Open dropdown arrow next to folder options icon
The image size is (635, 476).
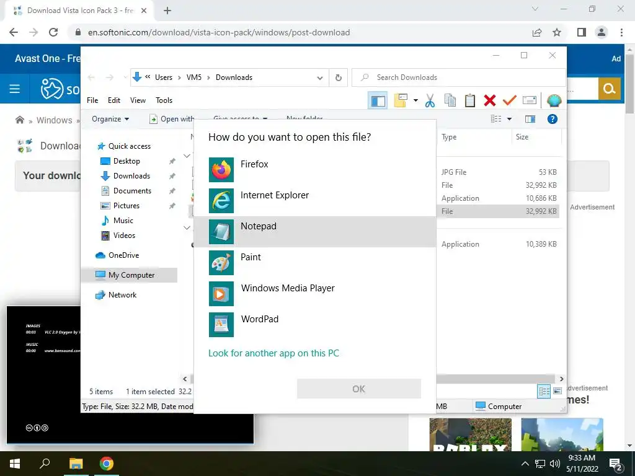pyautogui.click(x=415, y=100)
